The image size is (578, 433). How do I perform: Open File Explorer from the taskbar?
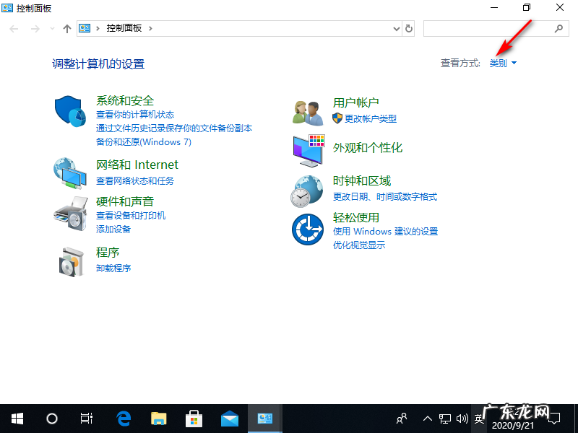pos(158,418)
